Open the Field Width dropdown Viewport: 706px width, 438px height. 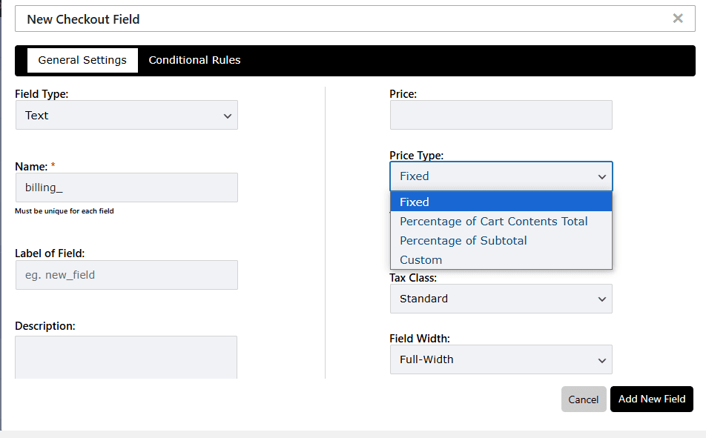(x=501, y=359)
